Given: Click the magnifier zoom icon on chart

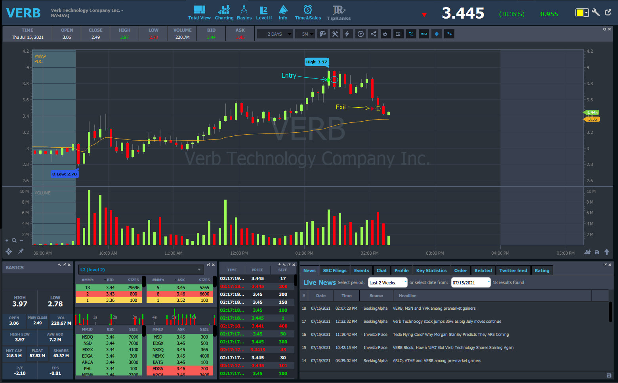Looking at the screenshot, I should click(14, 240).
